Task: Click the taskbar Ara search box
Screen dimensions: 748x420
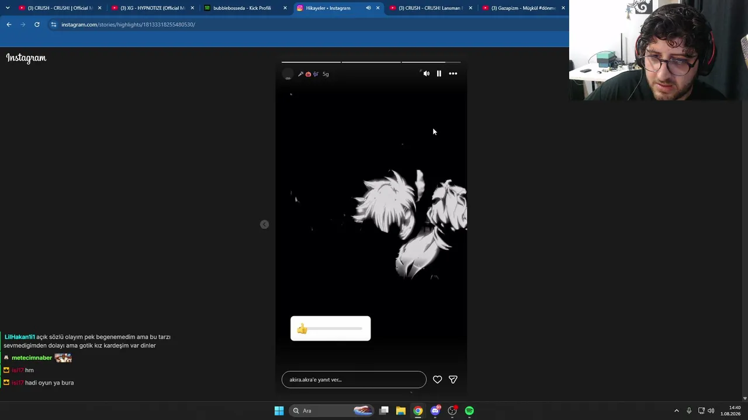Action: [x=332, y=411]
